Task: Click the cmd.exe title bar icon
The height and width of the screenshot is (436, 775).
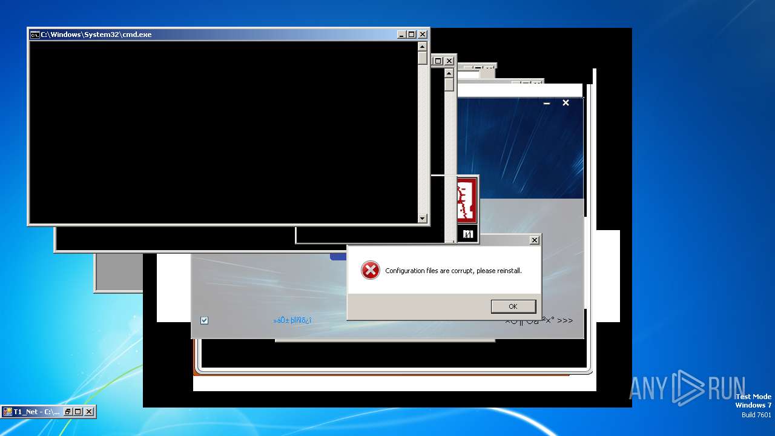Action: [x=35, y=35]
